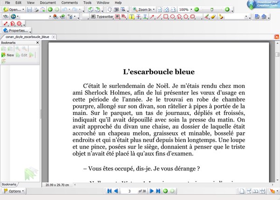Go to the next page
280x200 pixels.
tap(152, 191)
